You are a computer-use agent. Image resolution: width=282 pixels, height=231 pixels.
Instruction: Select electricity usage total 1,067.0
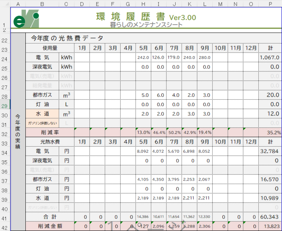click(x=270, y=58)
